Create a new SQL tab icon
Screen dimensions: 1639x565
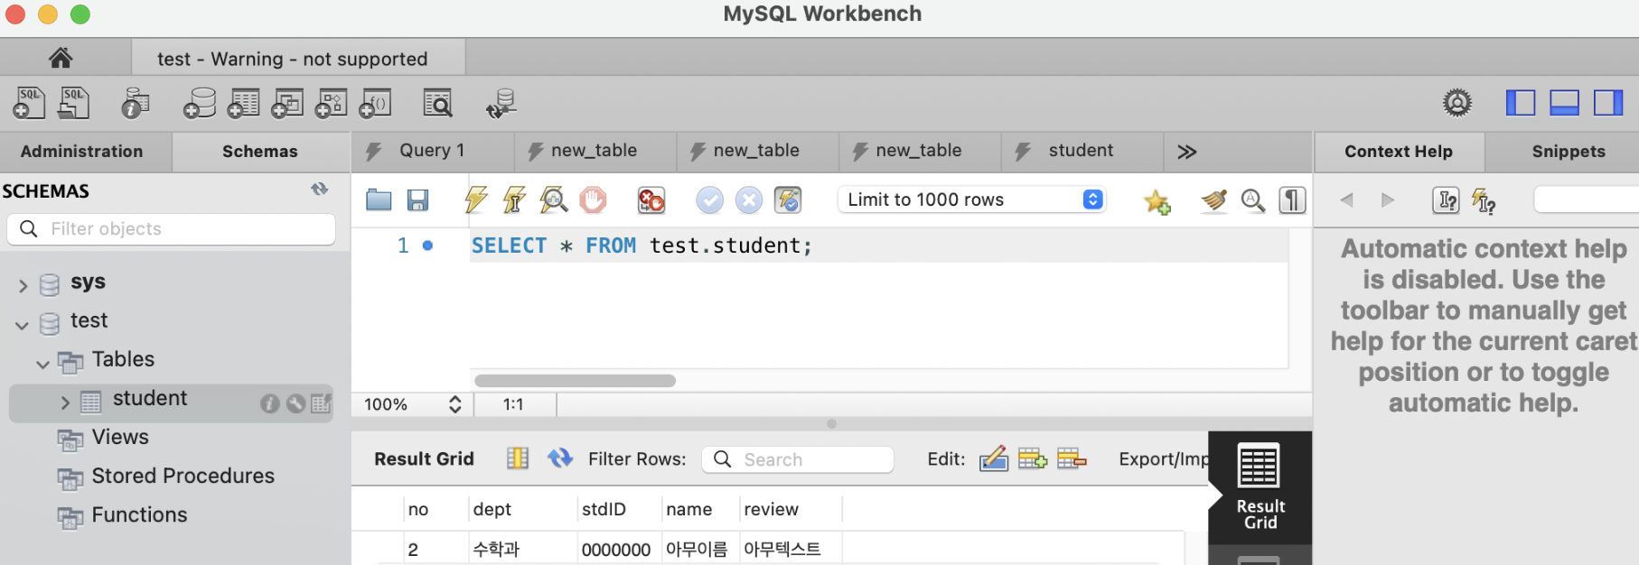pos(29,103)
